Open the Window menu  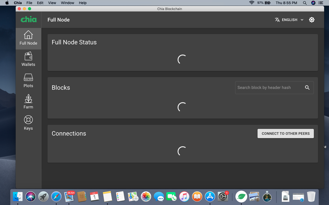(x=68, y=3)
